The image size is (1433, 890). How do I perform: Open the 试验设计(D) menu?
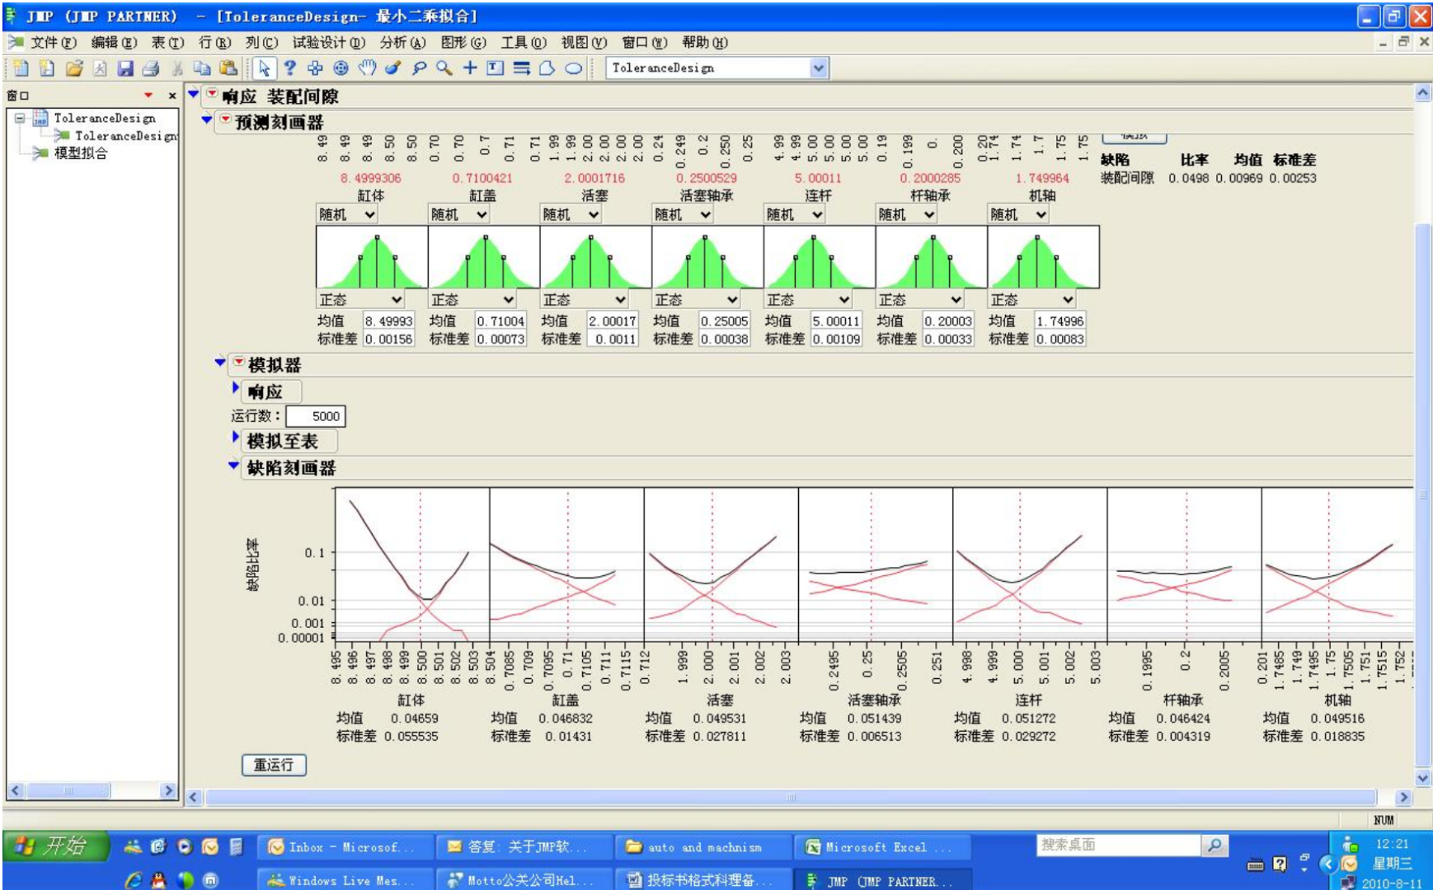[328, 42]
